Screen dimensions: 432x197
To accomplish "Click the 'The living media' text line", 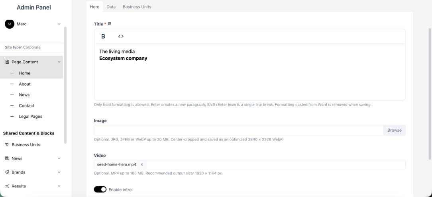I will [117, 51].
